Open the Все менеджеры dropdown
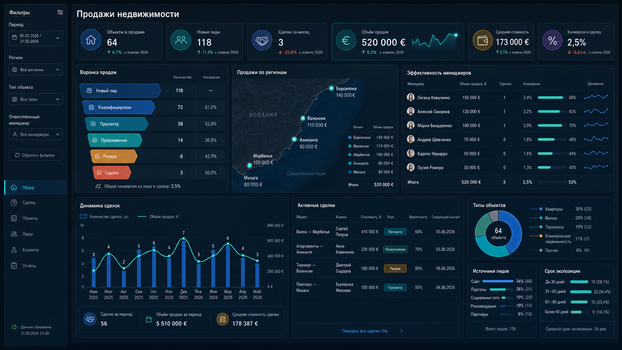The width and height of the screenshot is (622, 350). click(36, 134)
